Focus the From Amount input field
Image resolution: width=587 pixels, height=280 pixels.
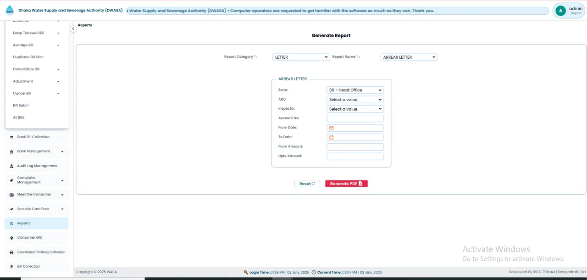355,147
